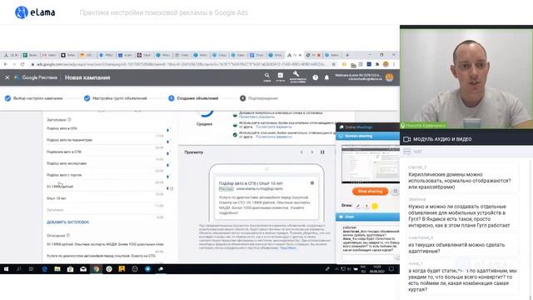The image size is (533, 300).
Task: Open Посмотреть варианты link under keyword suggestion
Action: click(x=257, y=117)
